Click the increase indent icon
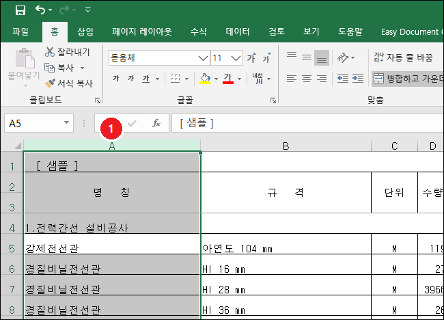 [358, 79]
